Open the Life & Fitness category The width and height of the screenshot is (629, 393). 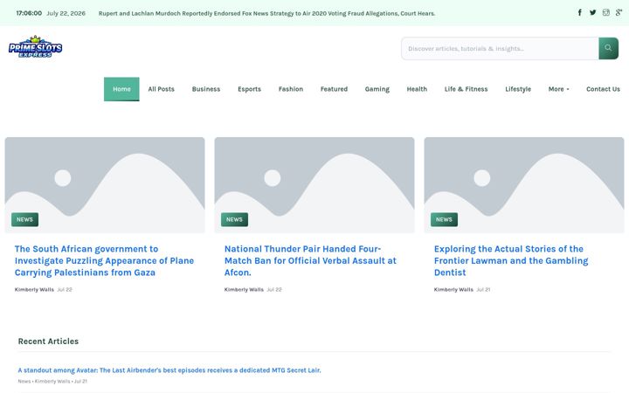click(x=466, y=89)
